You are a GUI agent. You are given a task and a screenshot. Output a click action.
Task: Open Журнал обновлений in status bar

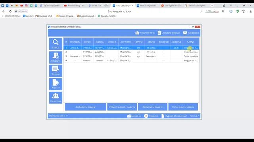click(174, 116)
